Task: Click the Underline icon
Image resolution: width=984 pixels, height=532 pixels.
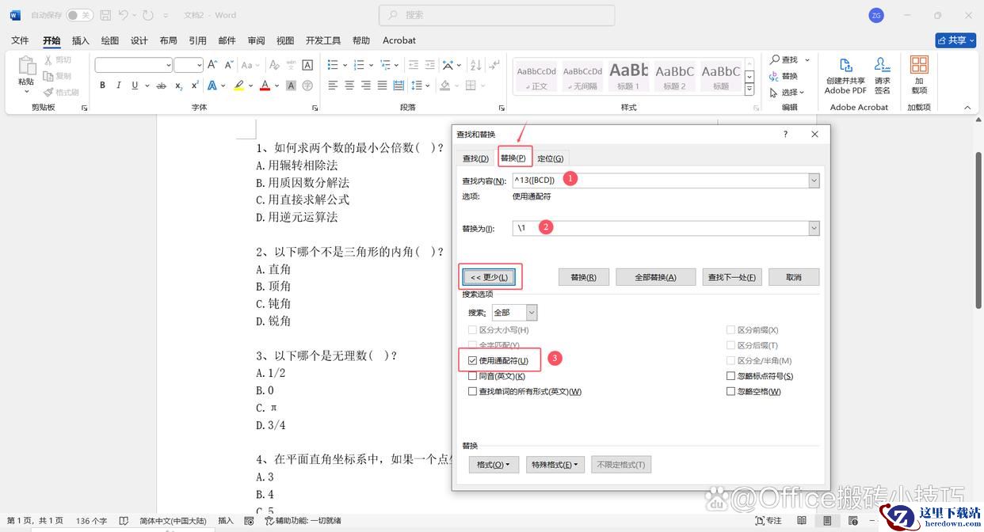Action: click(x=135, y=85)
